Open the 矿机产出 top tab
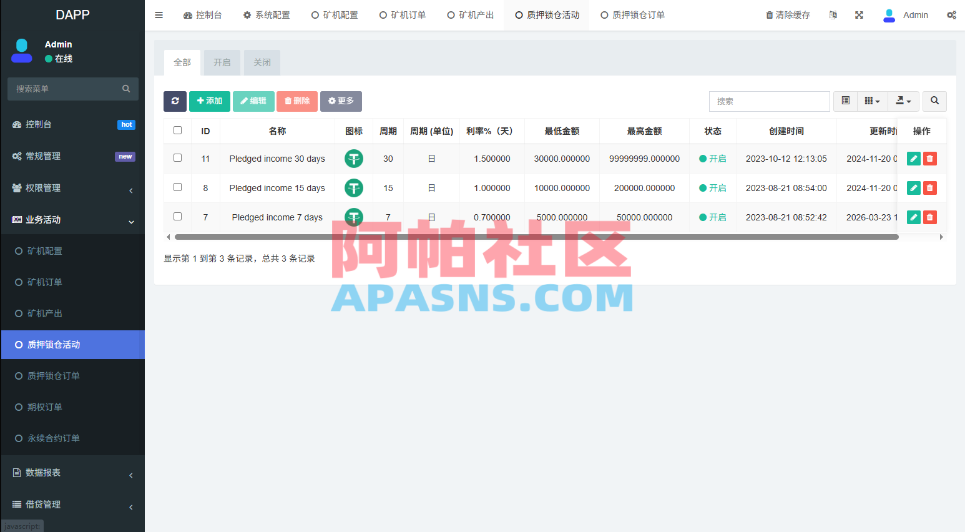Image resolution: width=965 pixels, height=532 pixels. [x=471, y=15]
